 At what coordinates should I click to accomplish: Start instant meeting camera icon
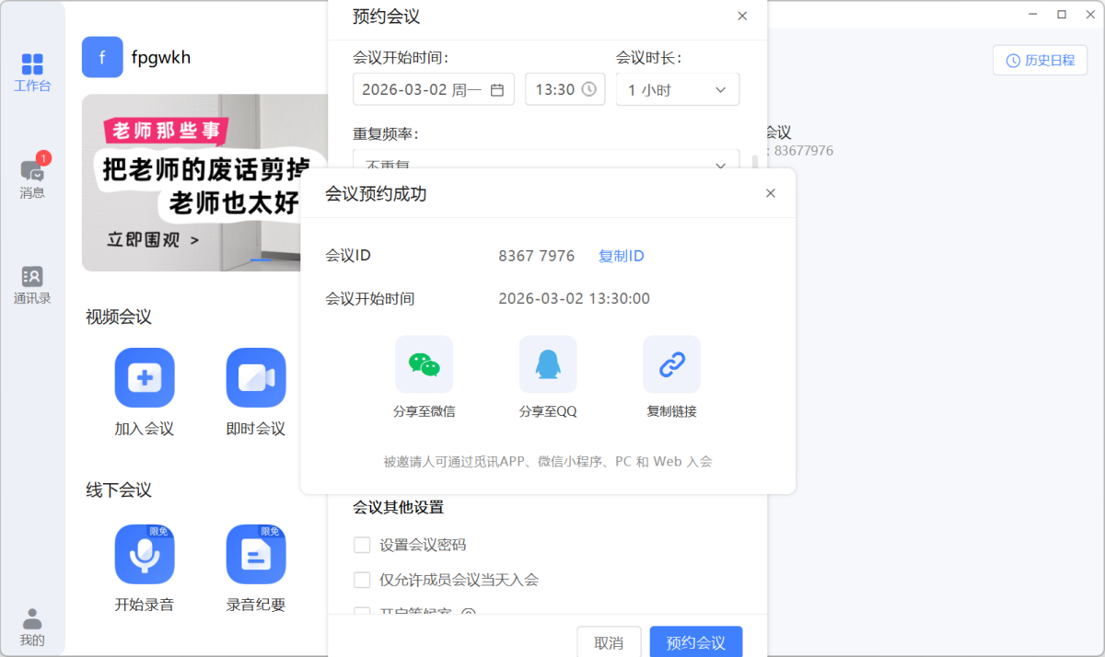(x=256, y=377)
